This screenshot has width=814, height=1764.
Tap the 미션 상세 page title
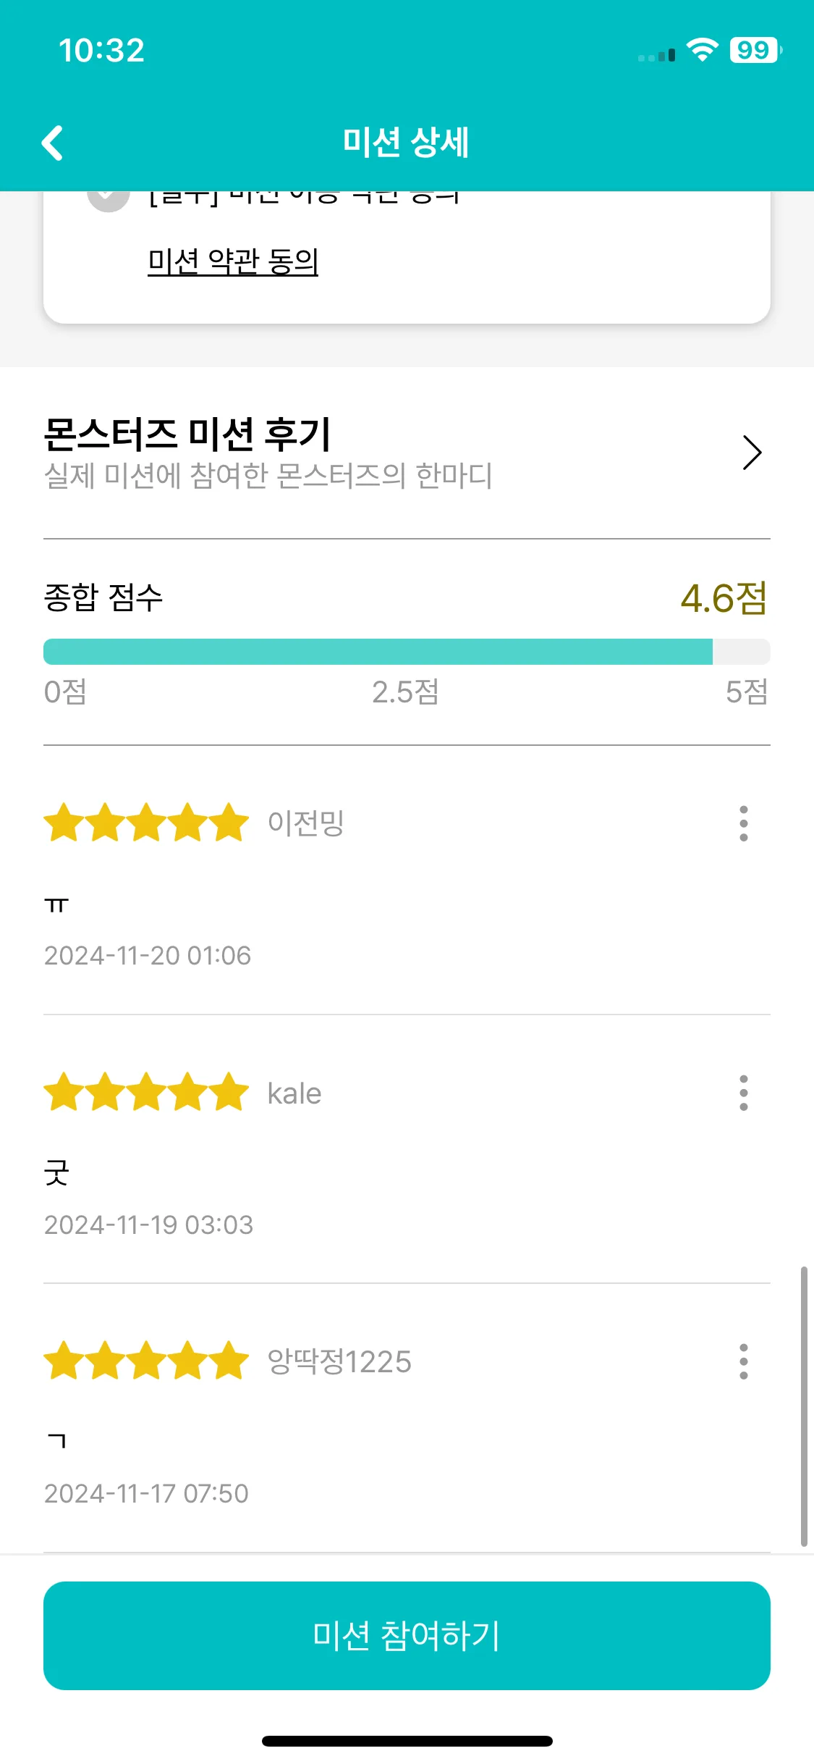(x=407, y=142)
